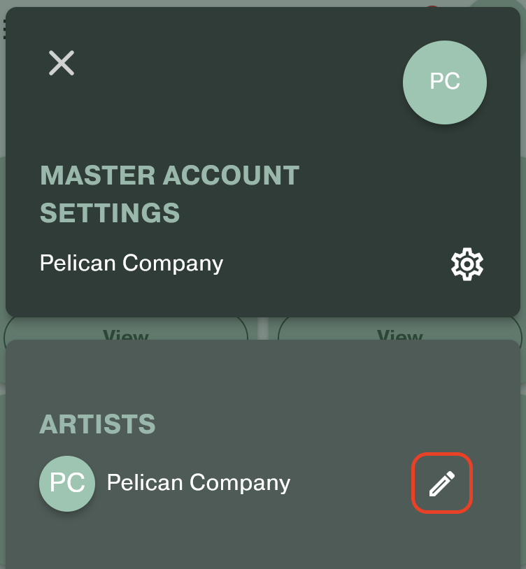Edit the Pelican Company artist

(441, 483)
